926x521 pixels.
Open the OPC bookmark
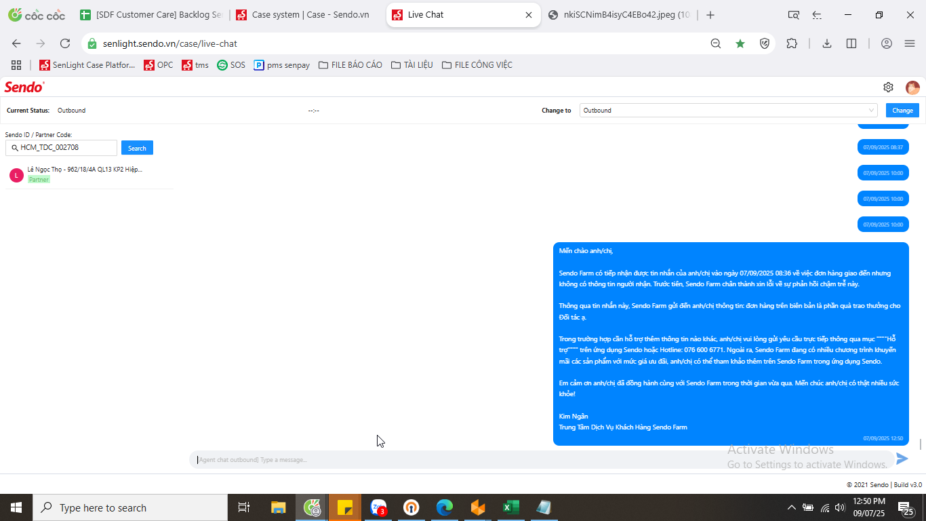coord(159,65)
